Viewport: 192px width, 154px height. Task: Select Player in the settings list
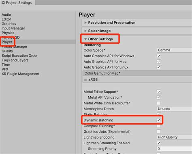pos(7,42)
